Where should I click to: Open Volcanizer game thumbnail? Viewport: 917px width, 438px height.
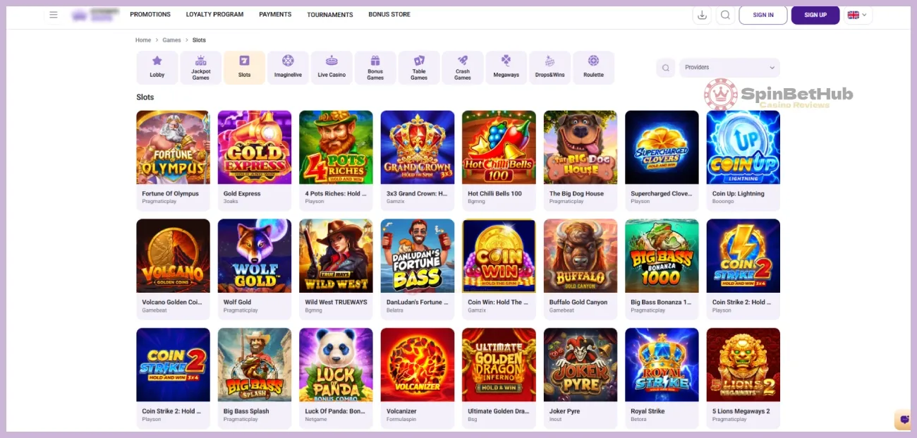pyautogui.click(x=418, y=365)
